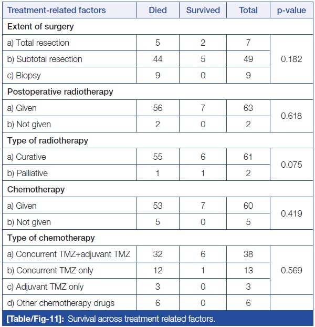Click the 'Survived' column header
Image resolution: width=315 pixels, height=327 pixels.
(203, 10)
